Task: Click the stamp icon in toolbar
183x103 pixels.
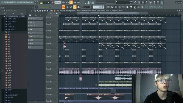Action: (79, 7)
